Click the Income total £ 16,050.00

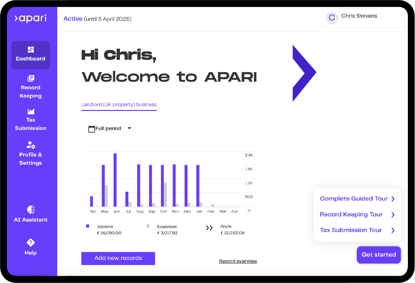(x=109, y=233)
